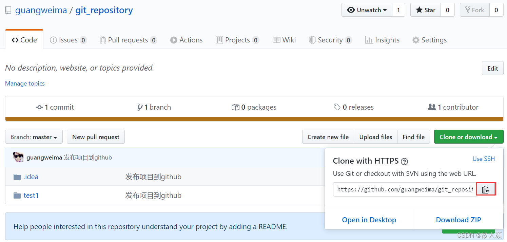Click Upload files button
Viewport: 507px width, 242px height.
click(376, 137)
